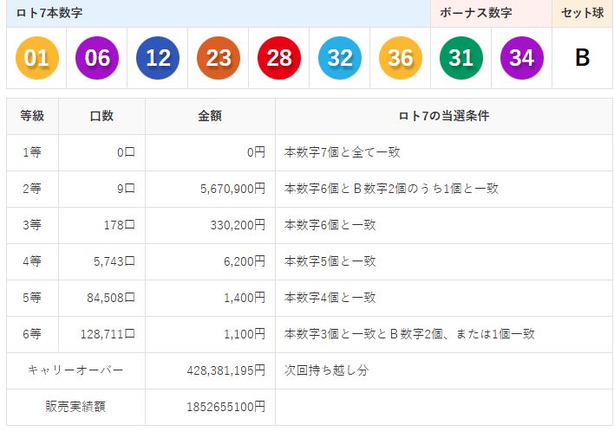This screenshot has height=431, width=614.
Task: Click the 本数字6個と一致 condition
Action: coord(330,225)
